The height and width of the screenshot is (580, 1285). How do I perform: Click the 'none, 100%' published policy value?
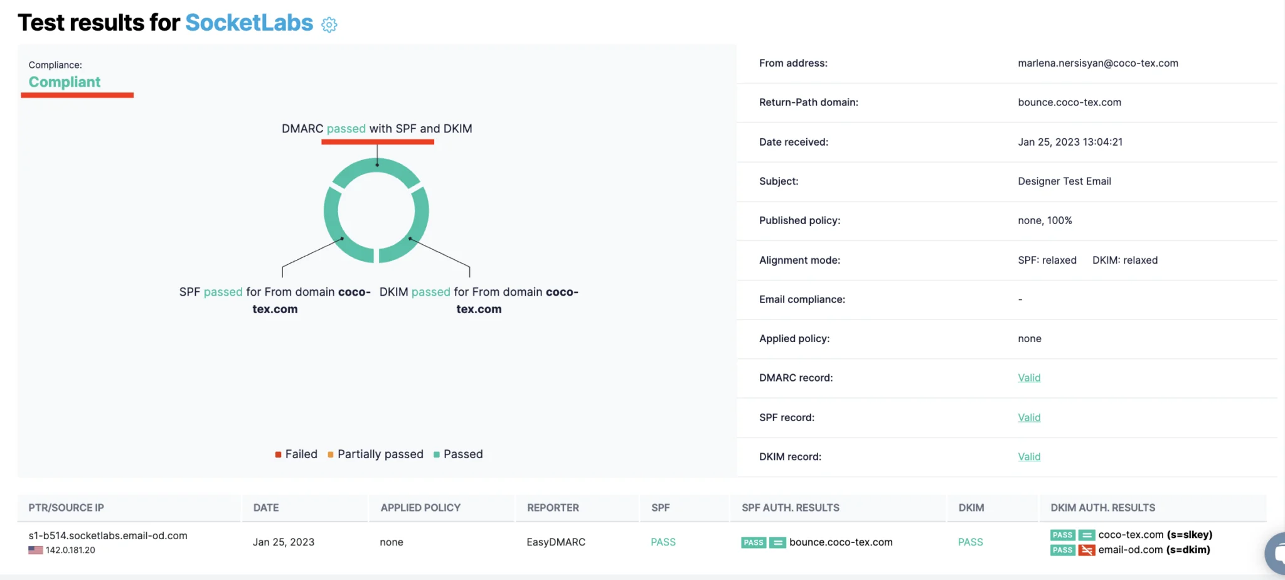[1045, 221]
